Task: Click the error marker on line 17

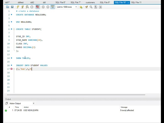Action: [12, 69]
